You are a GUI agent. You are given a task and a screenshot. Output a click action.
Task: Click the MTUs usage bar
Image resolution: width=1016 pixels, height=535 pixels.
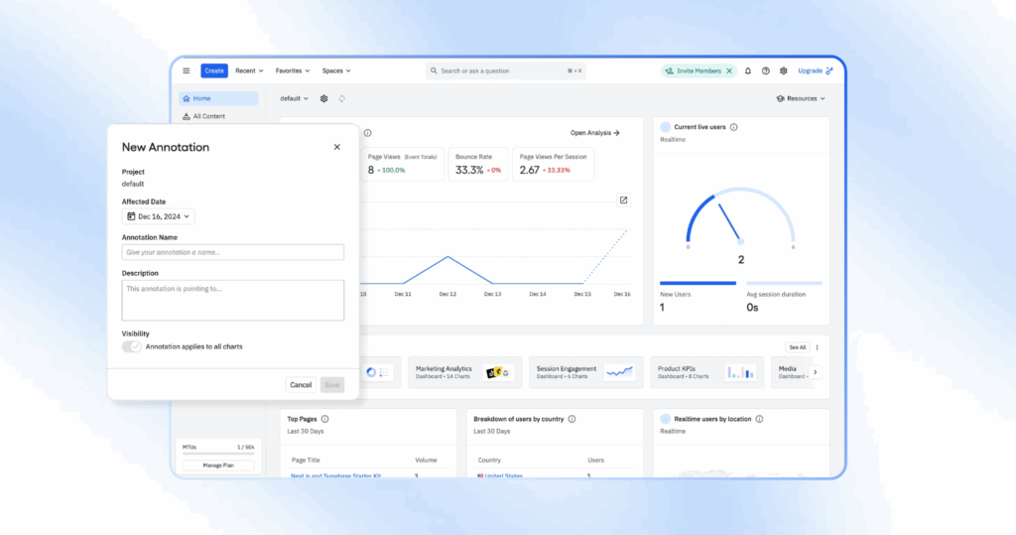point(218,454)
